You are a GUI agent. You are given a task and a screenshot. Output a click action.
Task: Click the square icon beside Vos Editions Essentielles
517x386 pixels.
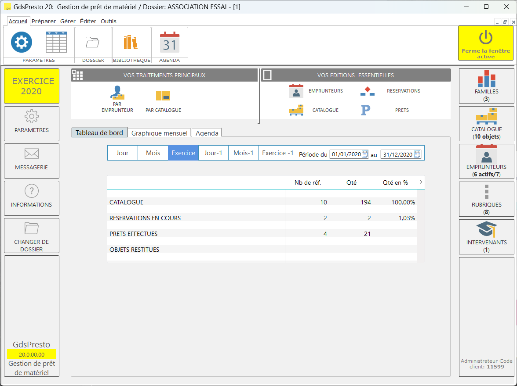coord(267,75)
